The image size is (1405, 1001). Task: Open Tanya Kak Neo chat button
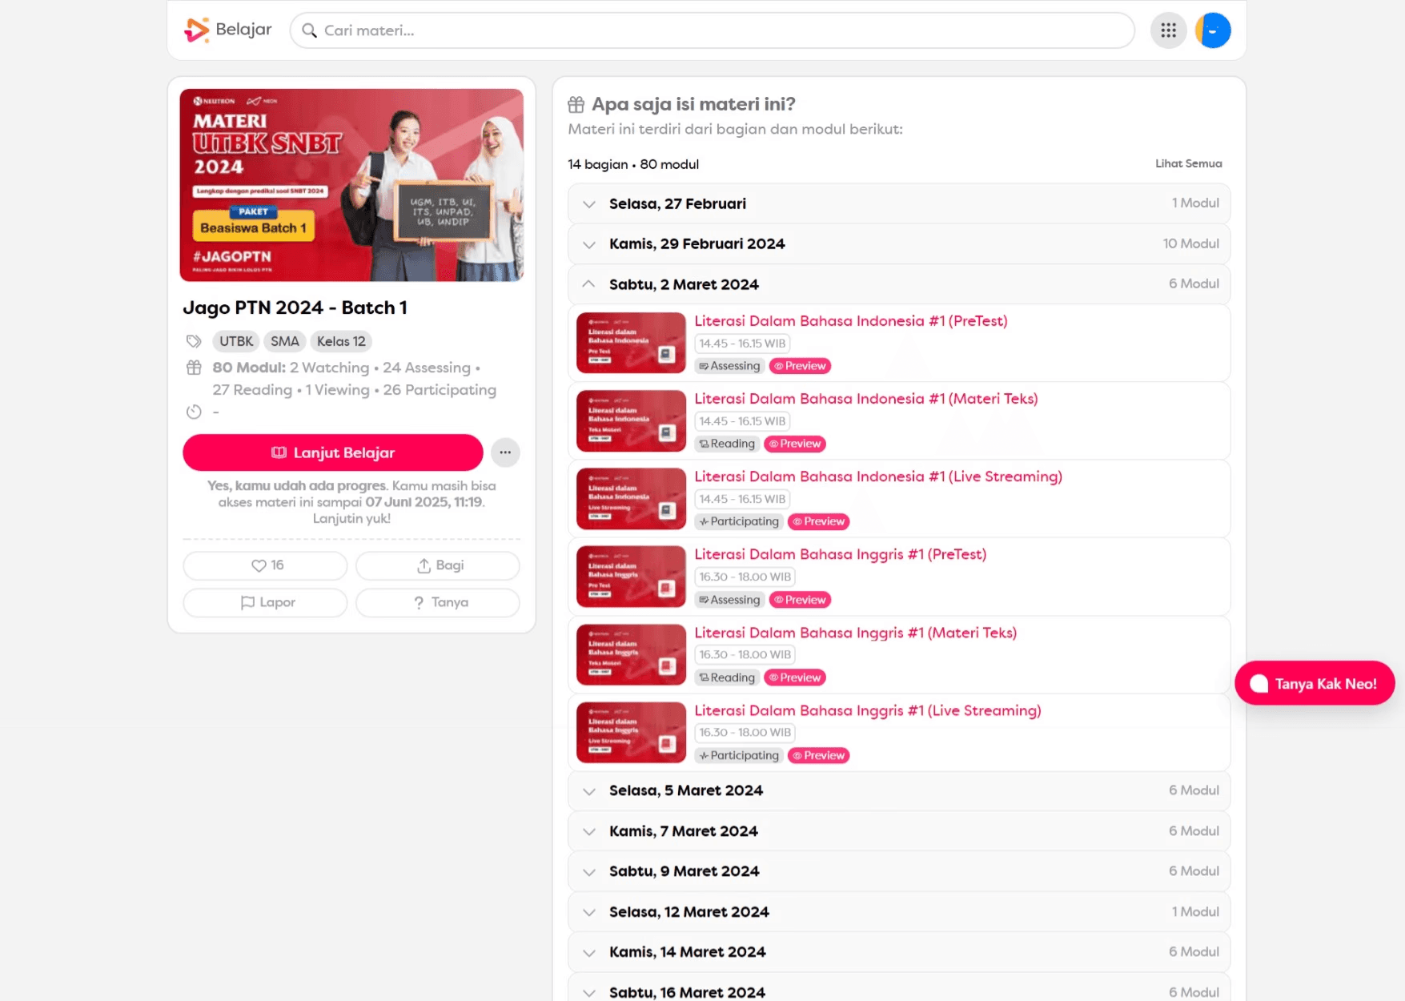click(x=1315, y=683)
